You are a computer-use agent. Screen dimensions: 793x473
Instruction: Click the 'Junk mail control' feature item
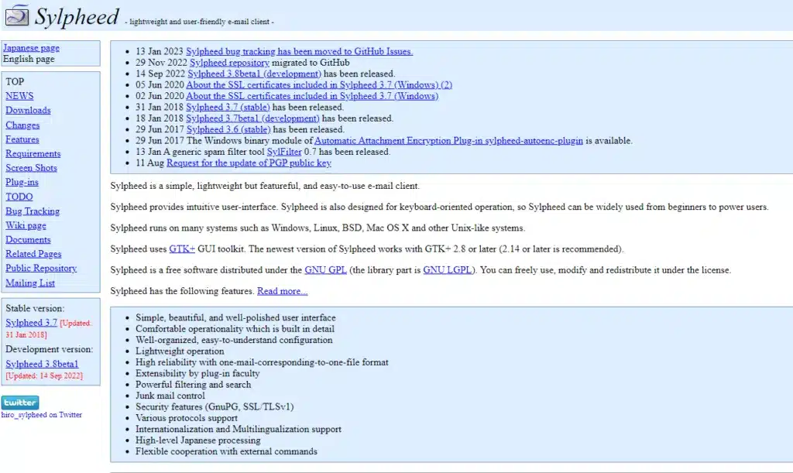tap(170, 395)
